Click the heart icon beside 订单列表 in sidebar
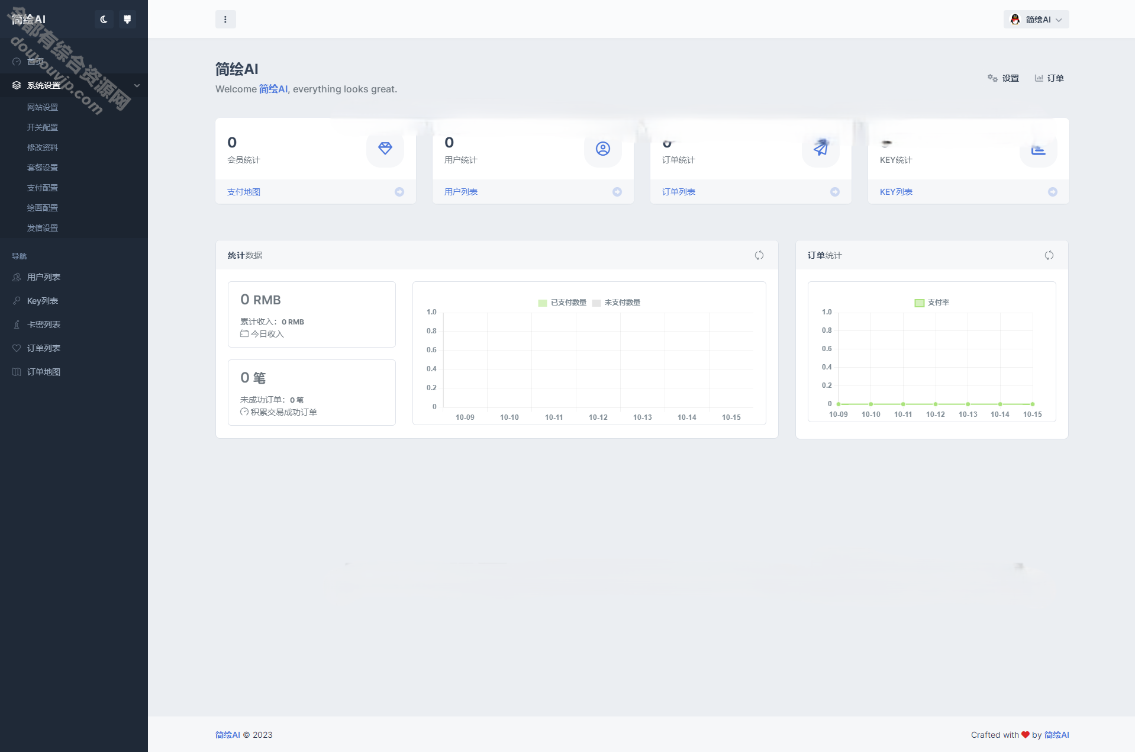This screenshot has height=752, width=1135. point(17,348)
